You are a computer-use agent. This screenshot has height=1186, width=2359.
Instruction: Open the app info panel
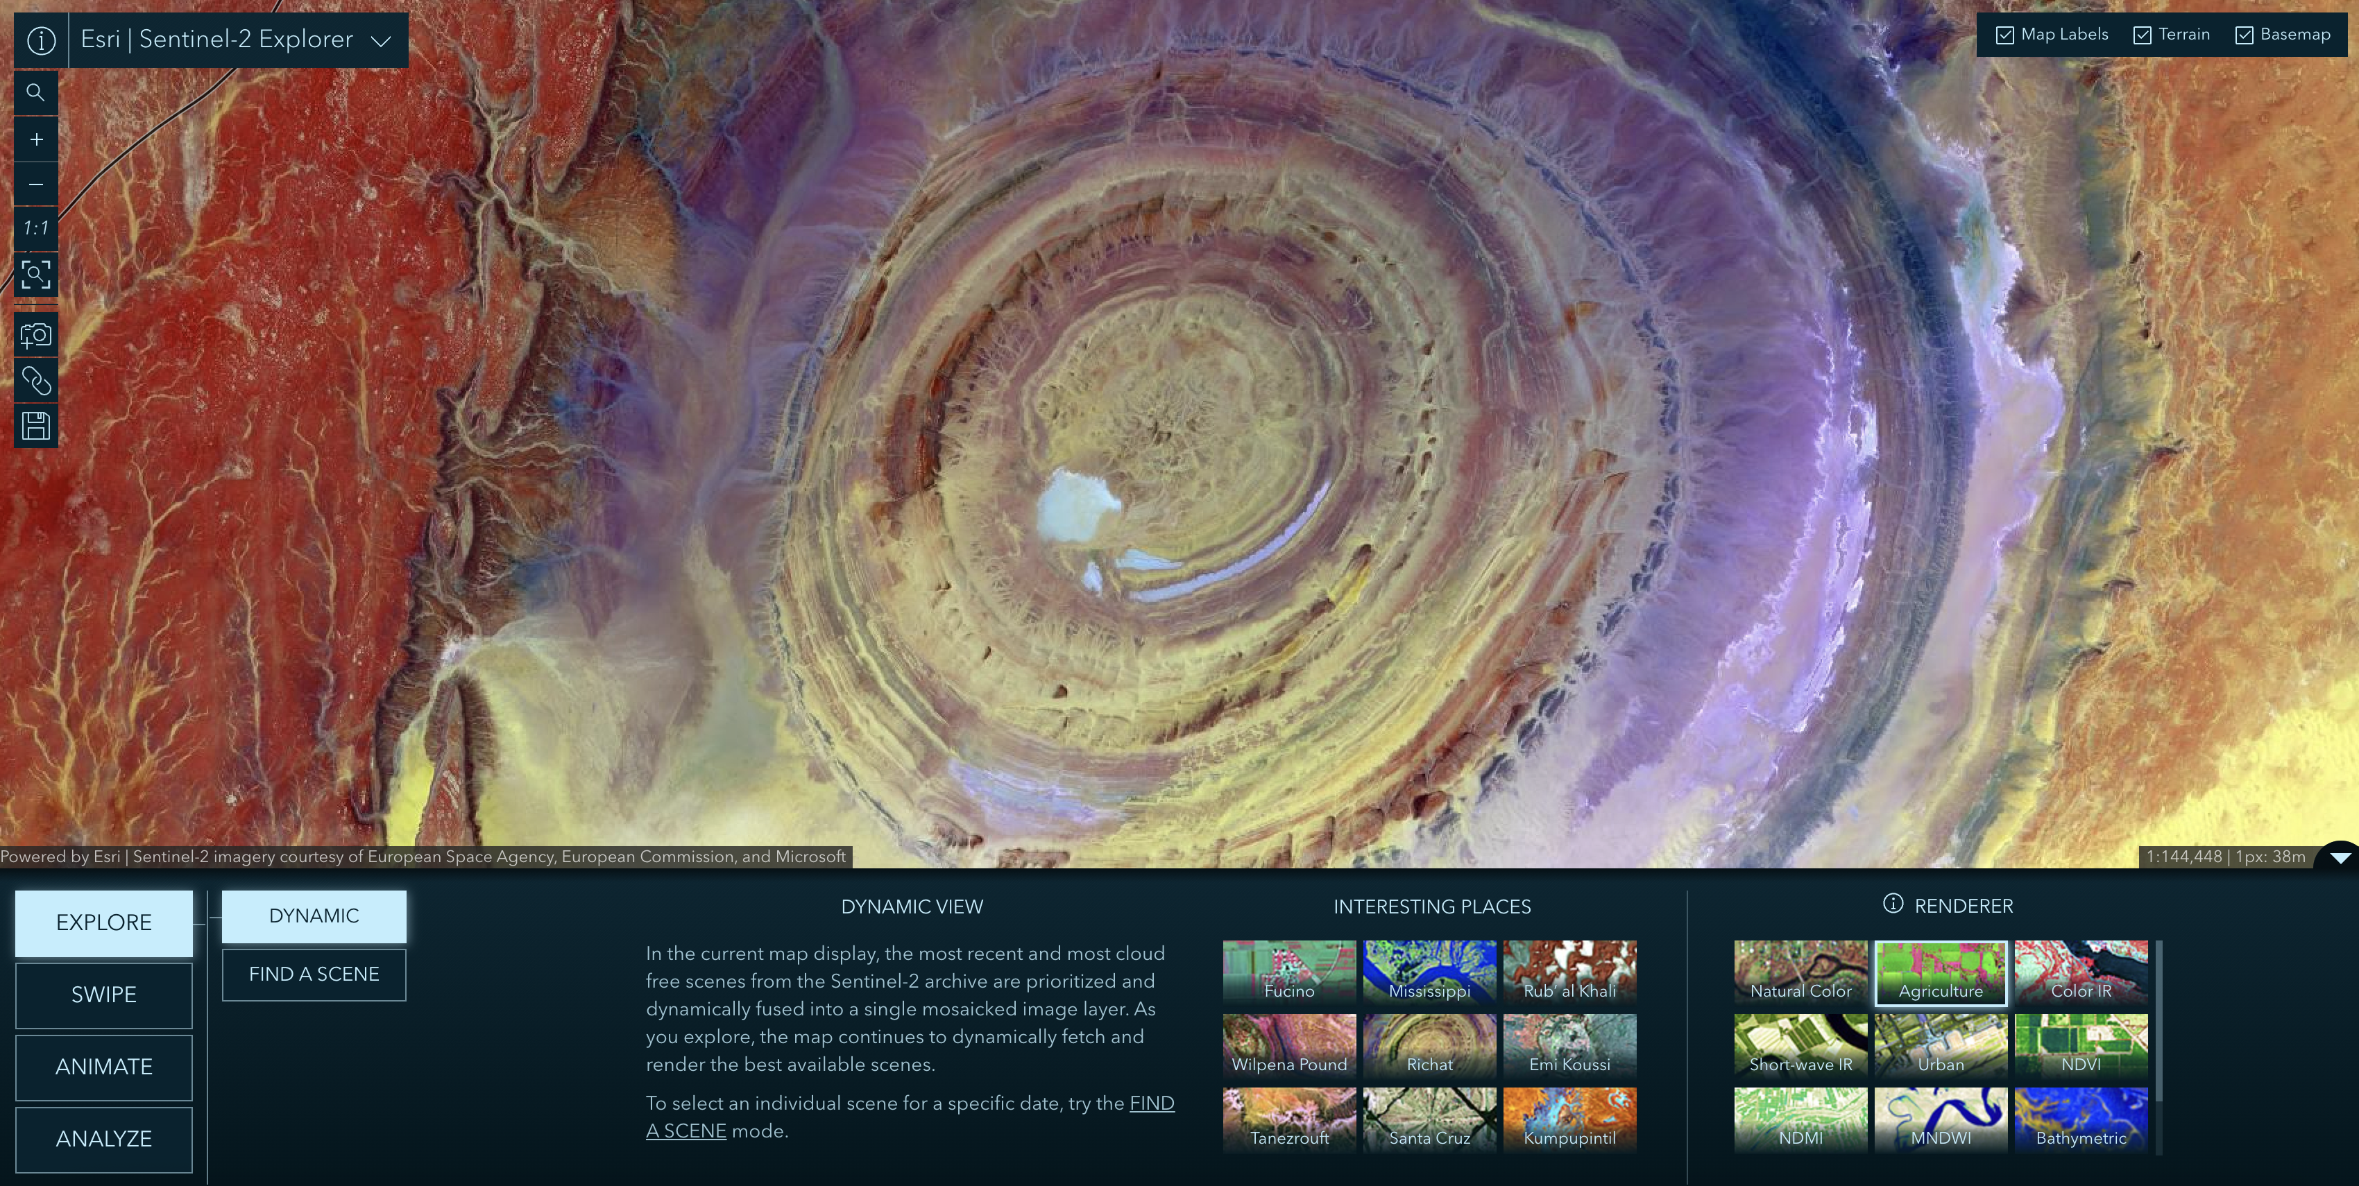40,40
